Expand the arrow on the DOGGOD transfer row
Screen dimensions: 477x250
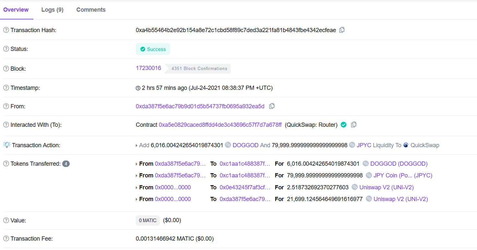tap(136, 164)
